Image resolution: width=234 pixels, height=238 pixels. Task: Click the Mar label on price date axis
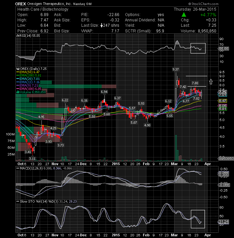(x=174, y=164)
